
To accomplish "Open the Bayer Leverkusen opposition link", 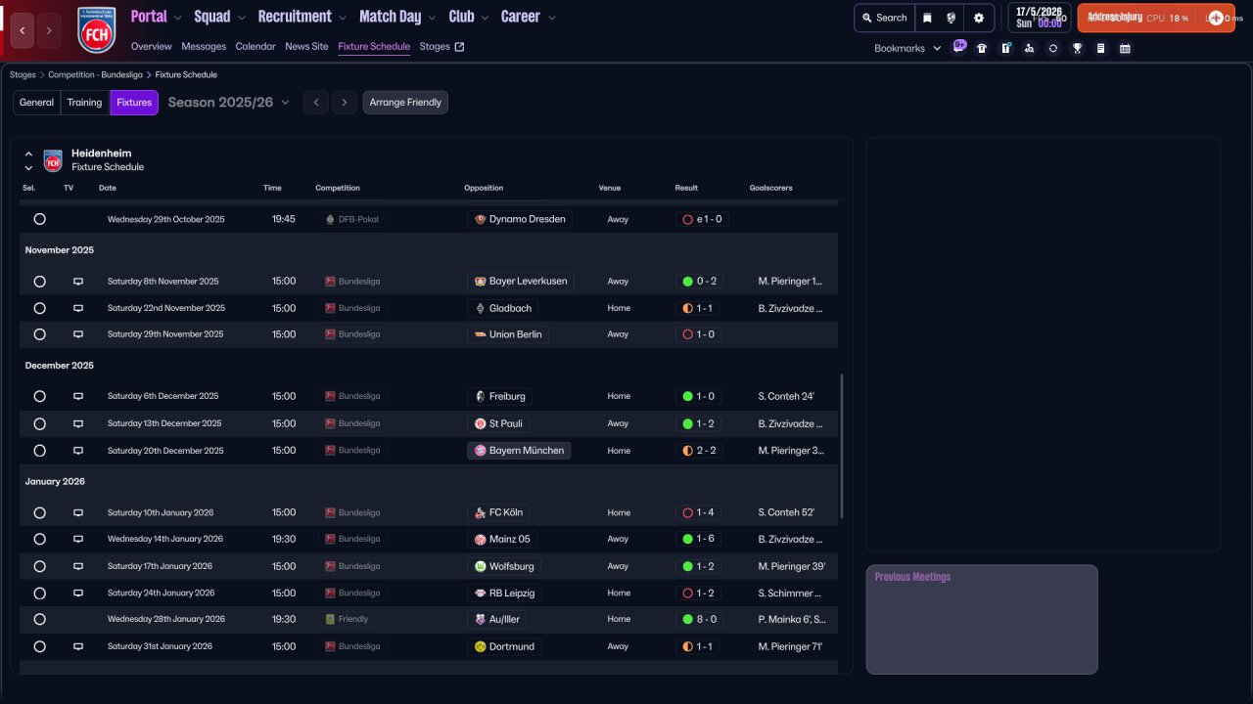I will (x=521, y=282).
